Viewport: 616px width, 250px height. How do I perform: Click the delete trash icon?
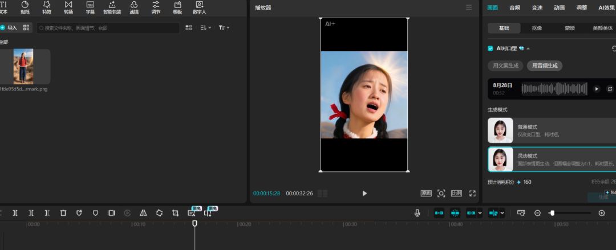pyautogui.click(x=63, y=213)
